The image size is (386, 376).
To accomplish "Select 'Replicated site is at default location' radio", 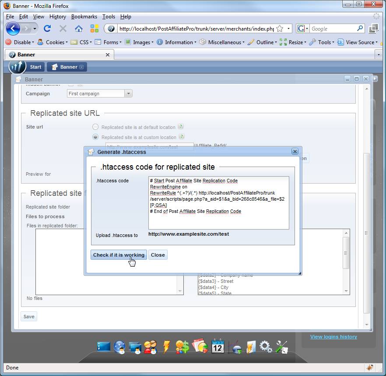I will click(95, 127).
